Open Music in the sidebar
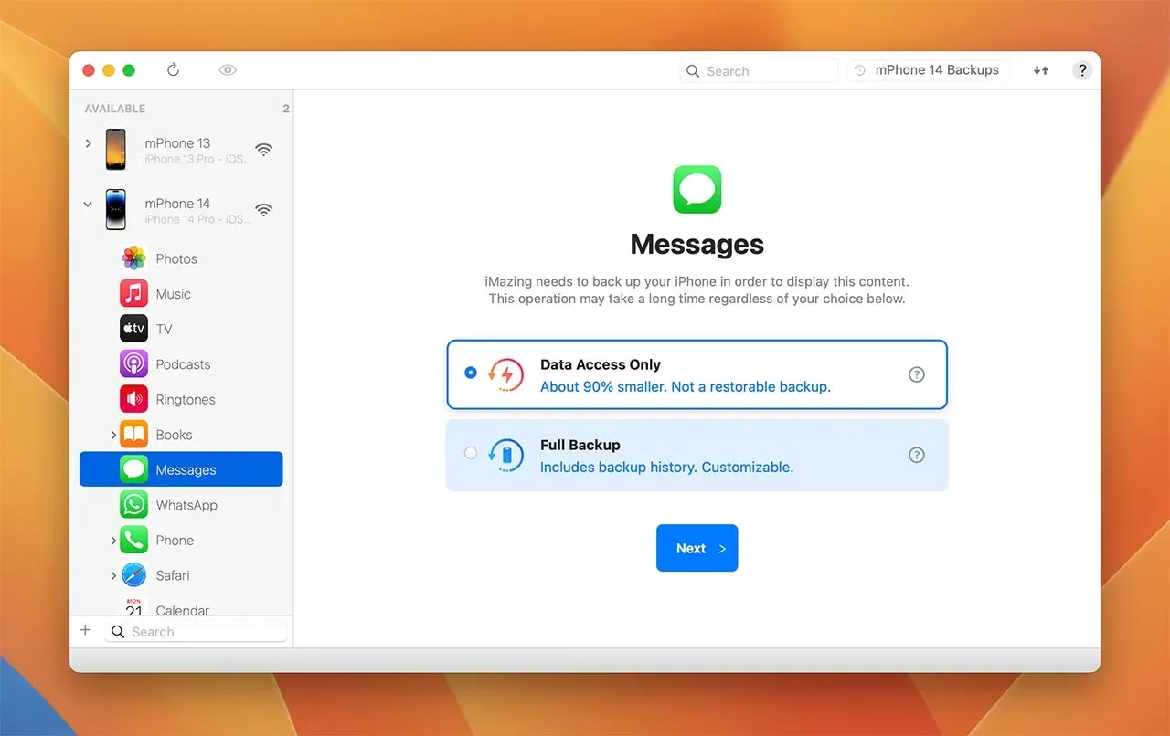Screen dimensions: 1170x736 pos(173,294)
